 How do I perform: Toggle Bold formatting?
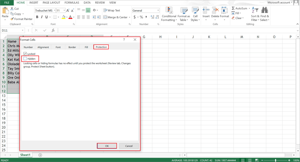[37, 17]
